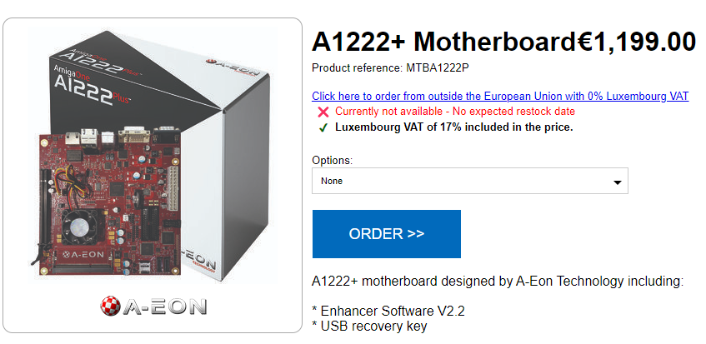Click the Luxembourg VAT of 17% text
The height and width of the screenshot is (344, 706).
click(453, 127)
